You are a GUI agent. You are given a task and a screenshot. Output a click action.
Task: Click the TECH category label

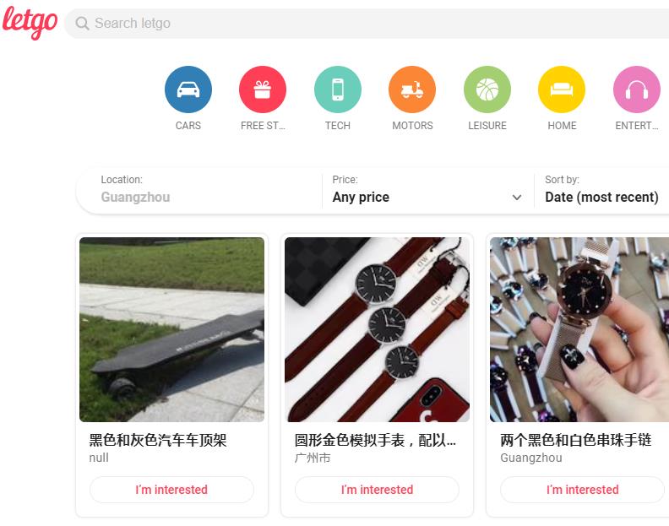pyautogui.click(x=338, y=126)
